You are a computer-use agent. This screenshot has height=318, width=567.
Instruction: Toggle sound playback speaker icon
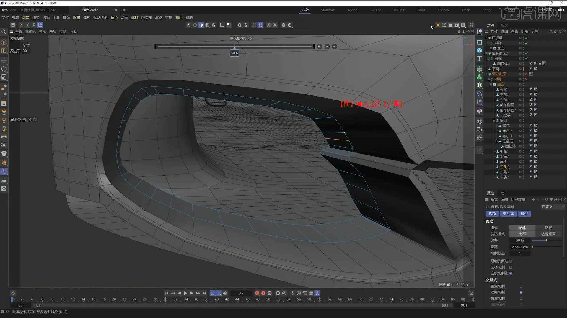pos(225,293)
